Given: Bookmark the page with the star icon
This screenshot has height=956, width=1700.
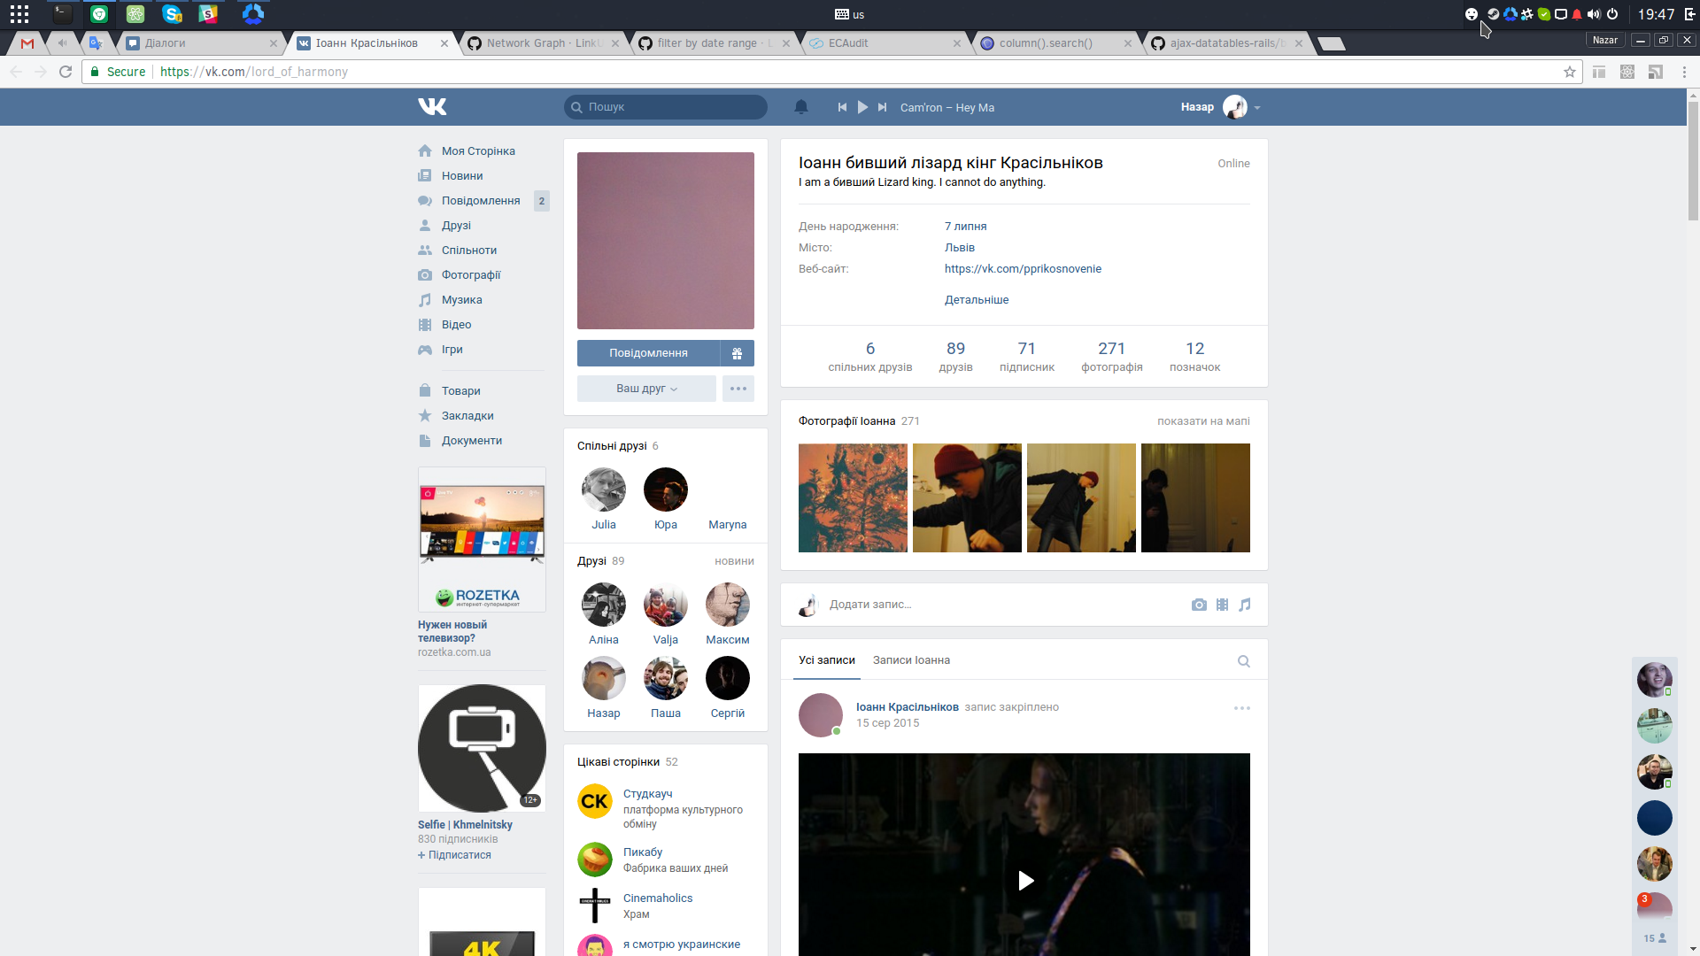Looking at the screenshot, I should pos(1570,72).
